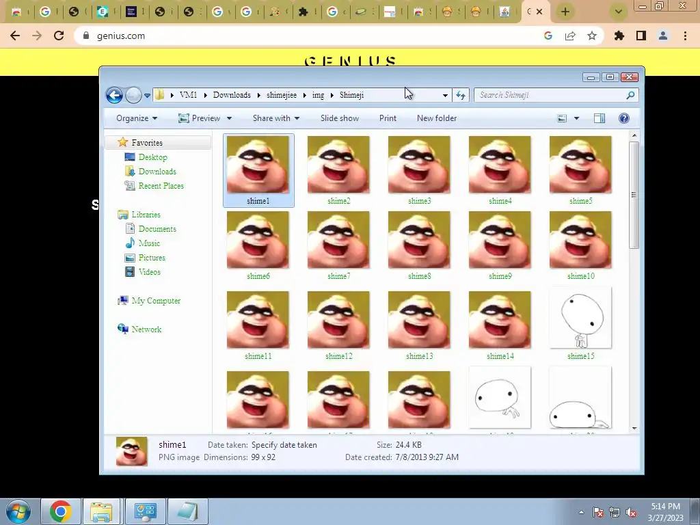Screen dimensions: 700x525
Task: Click the Downloads breadcrumb in the address bar
Action: tap(232, 95)
